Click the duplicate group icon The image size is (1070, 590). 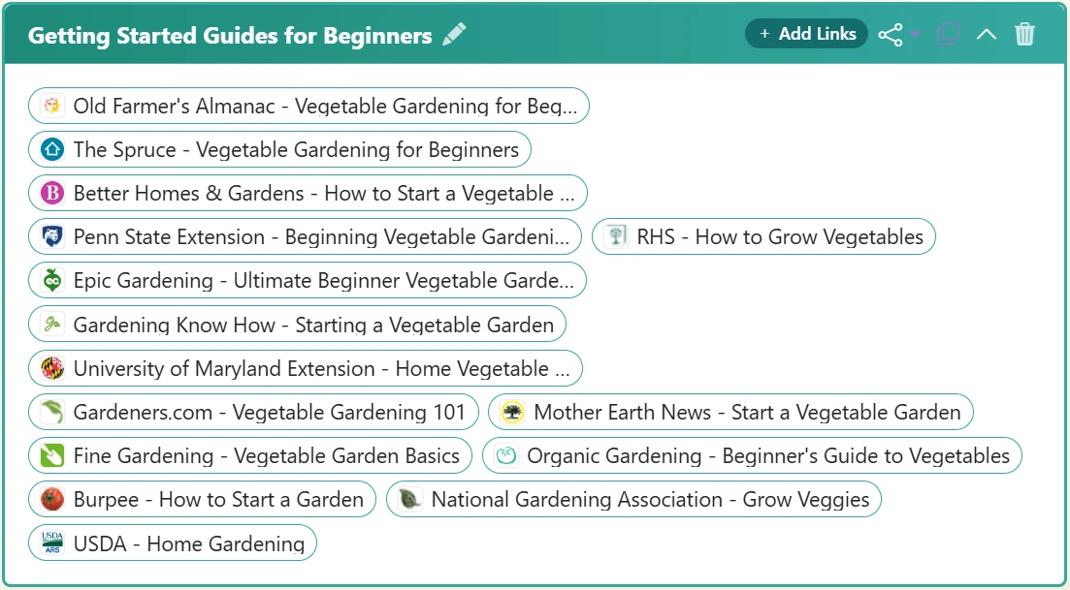tap(948, 35)
